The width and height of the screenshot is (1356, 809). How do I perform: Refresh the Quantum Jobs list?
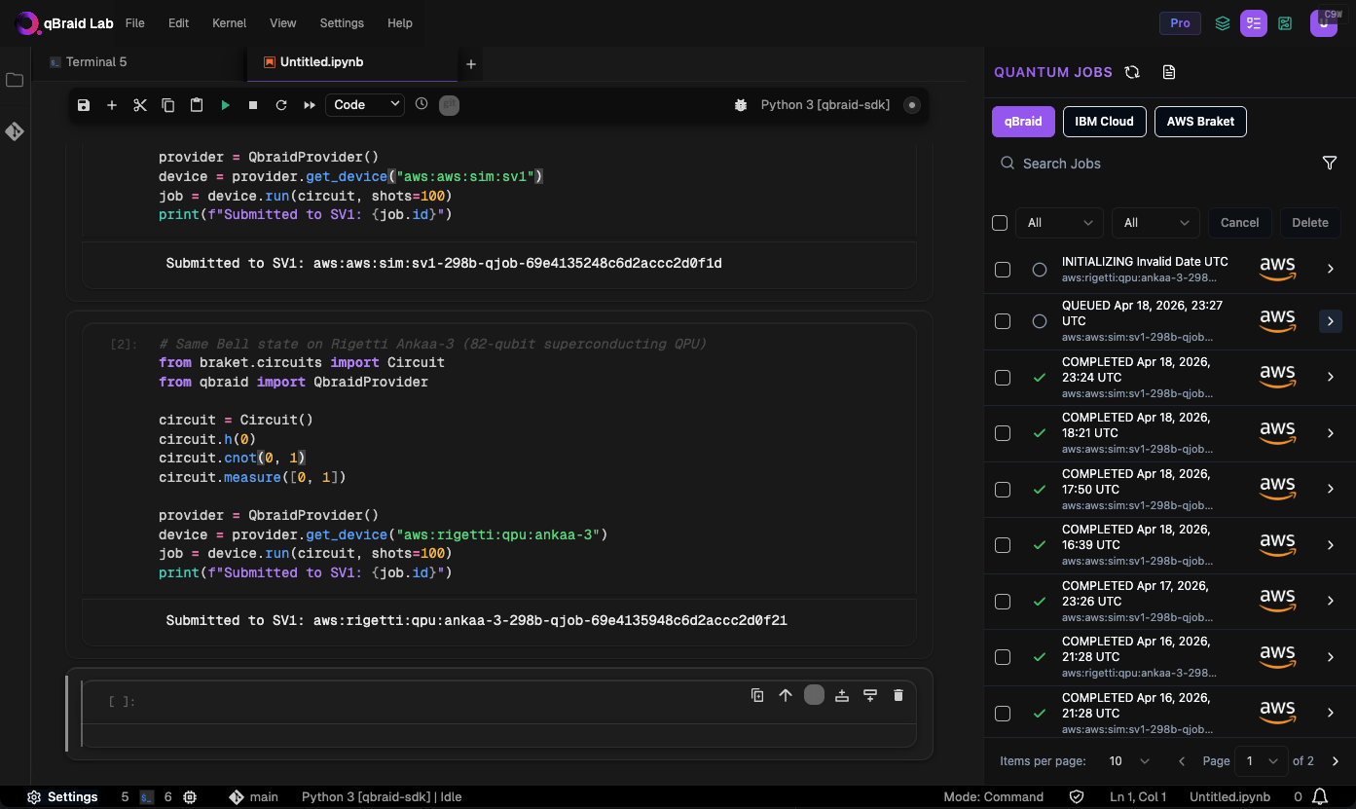(x=1132, y=72)
